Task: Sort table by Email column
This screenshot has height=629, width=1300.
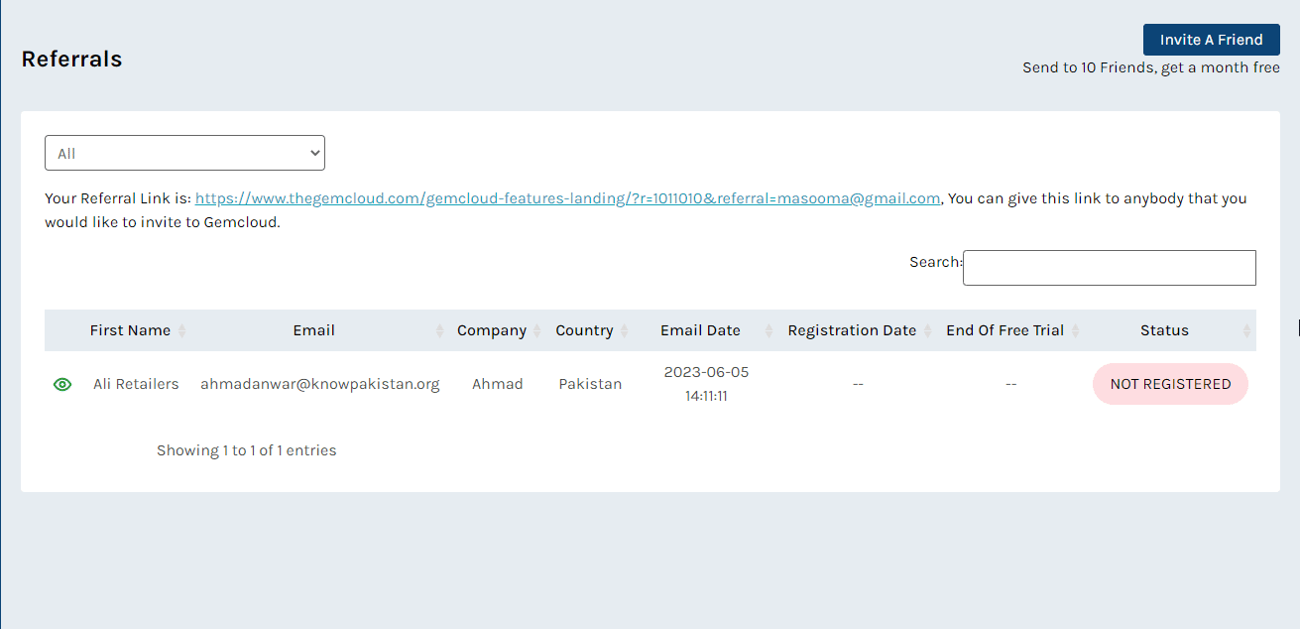Action: tap(313, 330)
